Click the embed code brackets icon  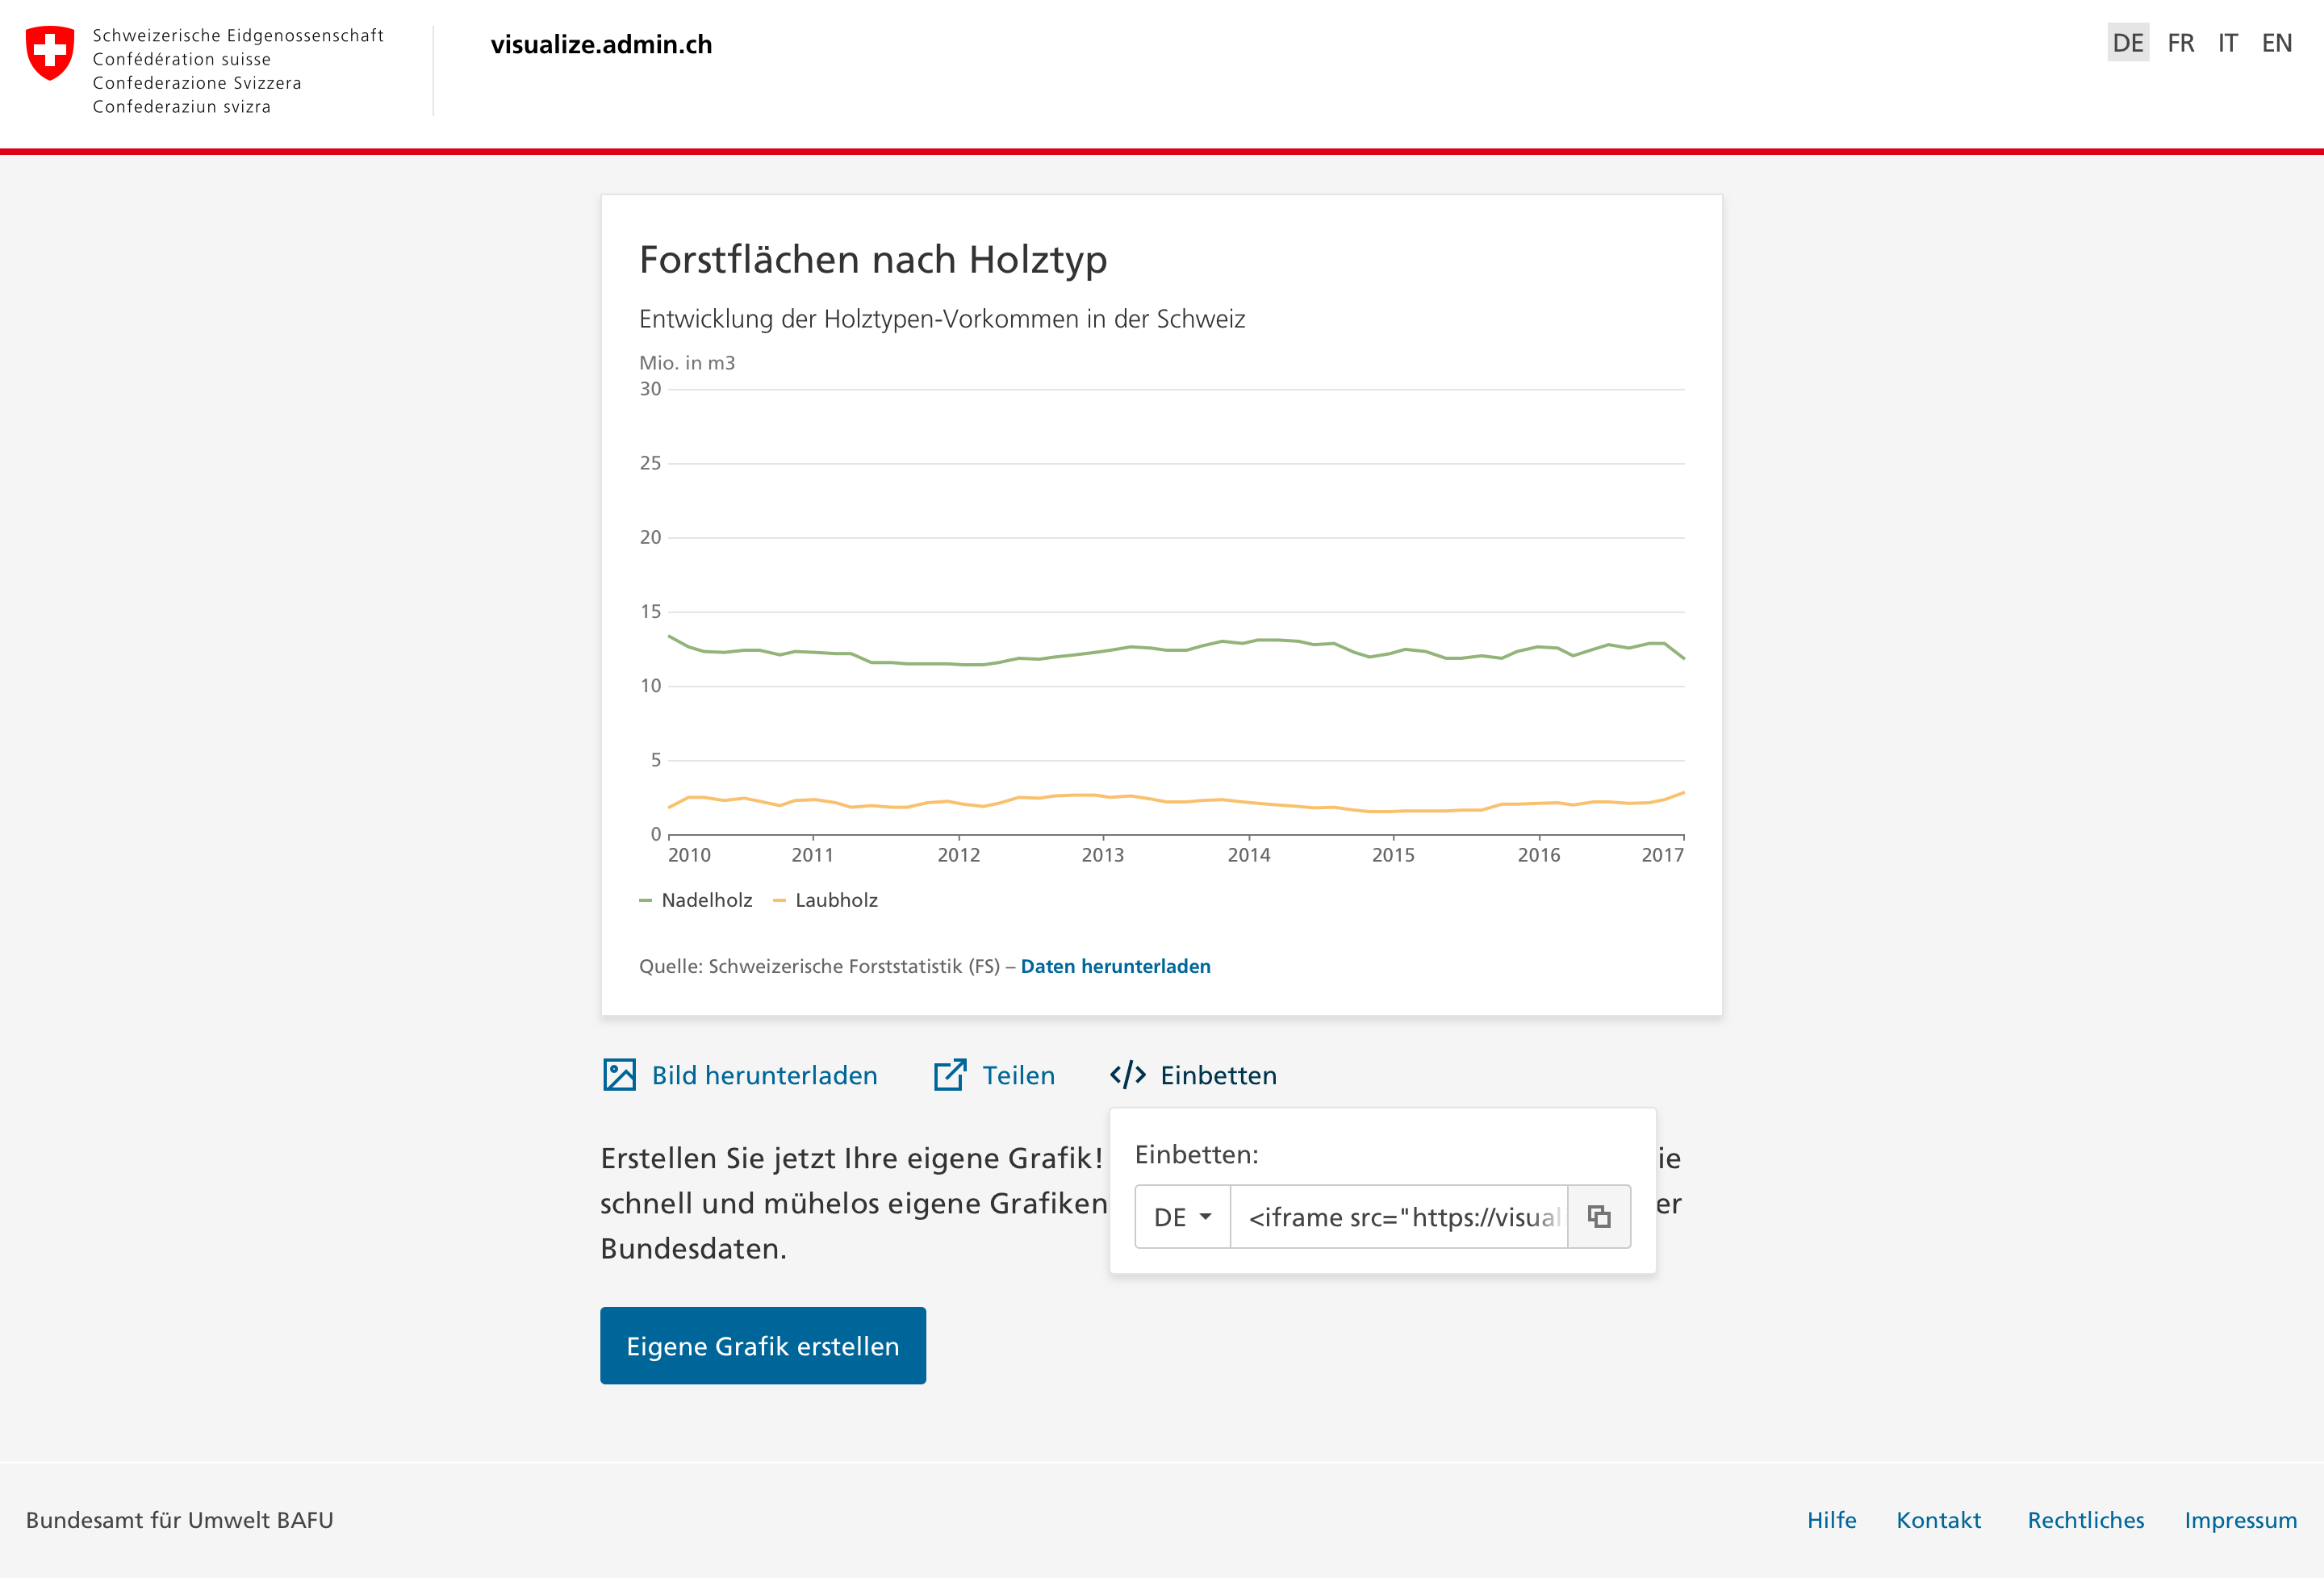pyautogui.click(x=1127, y=1075)
